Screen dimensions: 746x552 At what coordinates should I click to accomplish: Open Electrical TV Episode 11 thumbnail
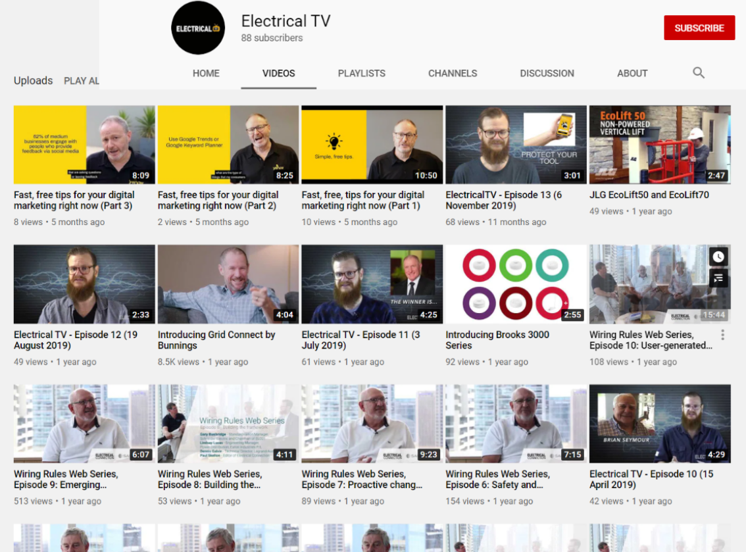click(x=372, y=284)
